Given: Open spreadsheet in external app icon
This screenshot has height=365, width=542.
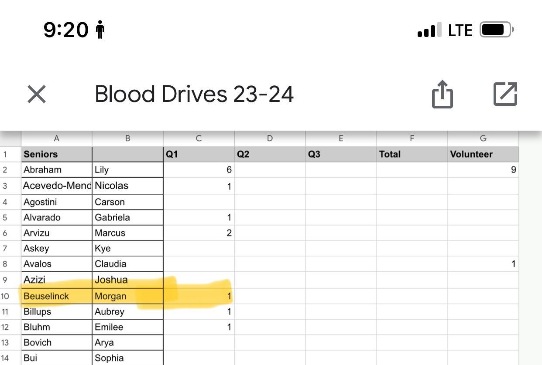Looking at the screenshot, I should pos(505,94).
